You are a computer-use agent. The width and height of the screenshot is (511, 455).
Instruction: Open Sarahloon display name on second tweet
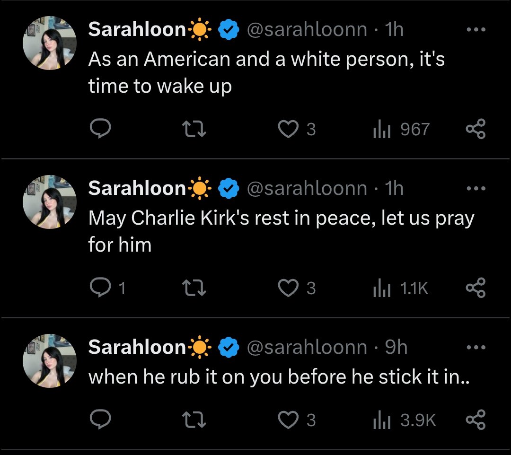[x=137, y=188]
